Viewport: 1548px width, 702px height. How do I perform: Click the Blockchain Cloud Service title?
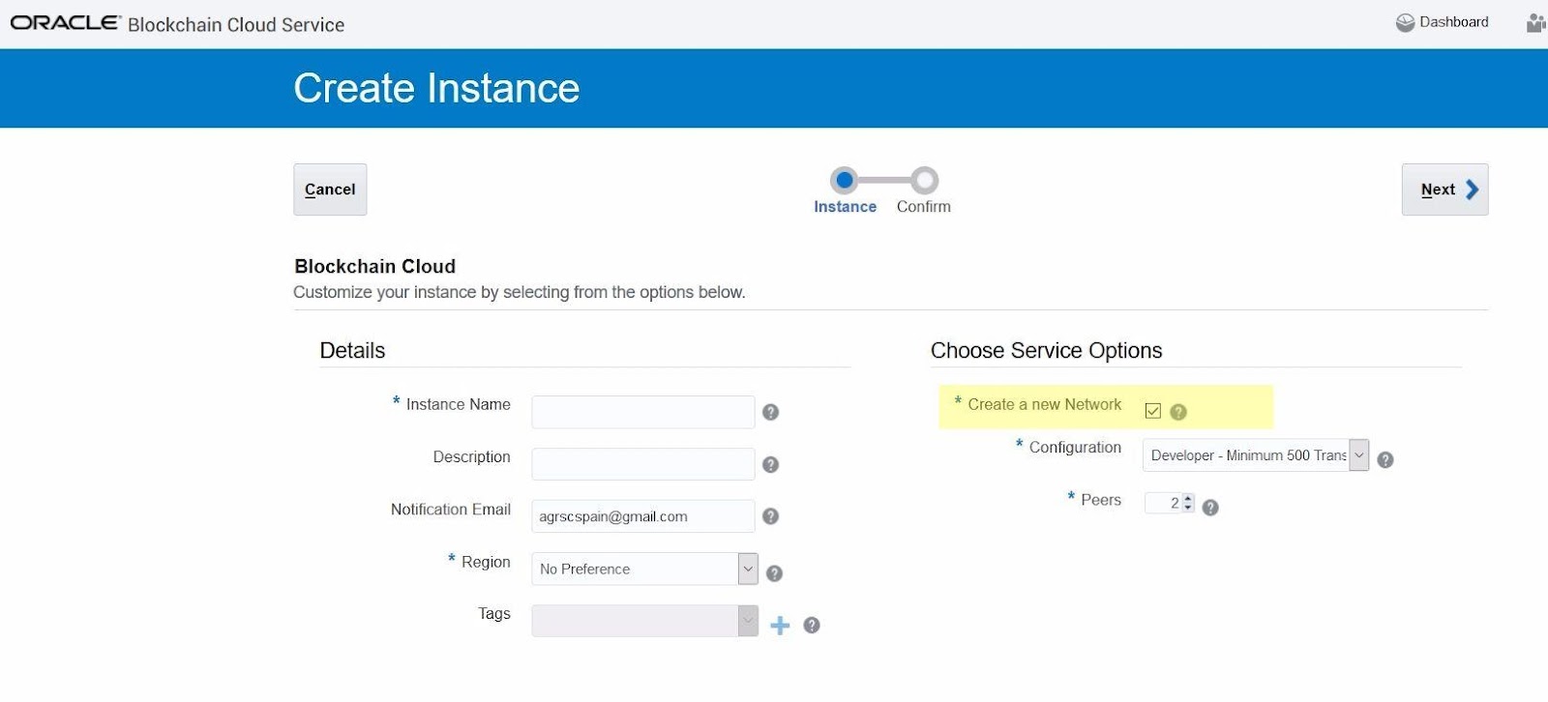[x=236, y=25]
